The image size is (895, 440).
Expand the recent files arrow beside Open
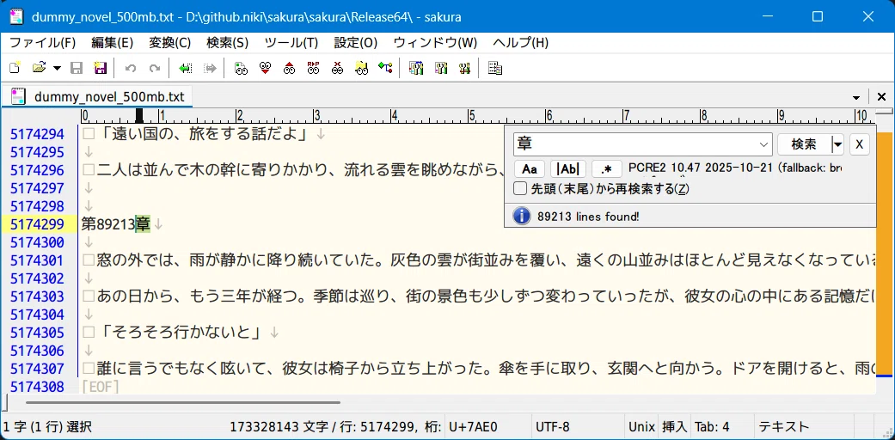point(57,69)
